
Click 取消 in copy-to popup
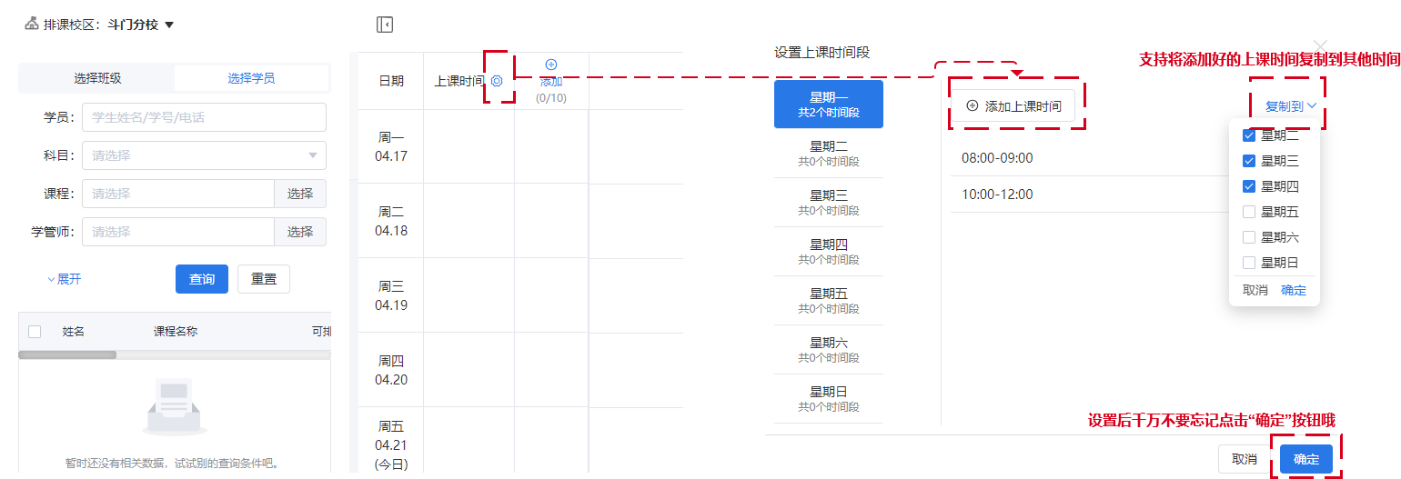(x=1255, y=290)
